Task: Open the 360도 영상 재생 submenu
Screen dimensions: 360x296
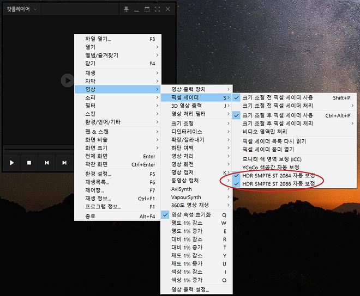Action: pyautogui.click(x=196, y=205)
